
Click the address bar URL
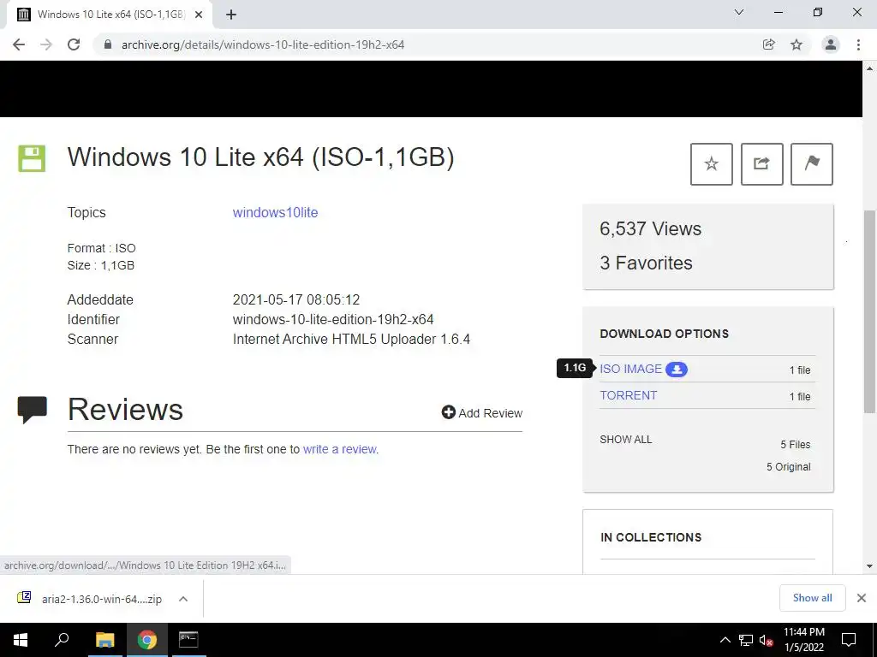click(262, 44)
